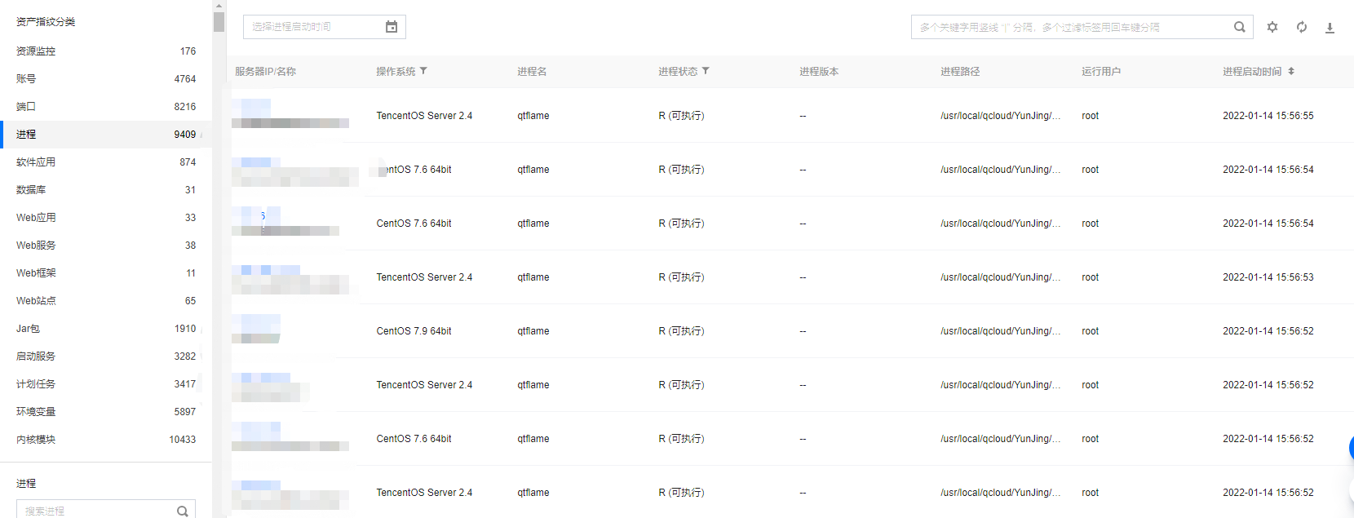
Task: Open the settings gear for table columns
Action: coord(1272,27)
